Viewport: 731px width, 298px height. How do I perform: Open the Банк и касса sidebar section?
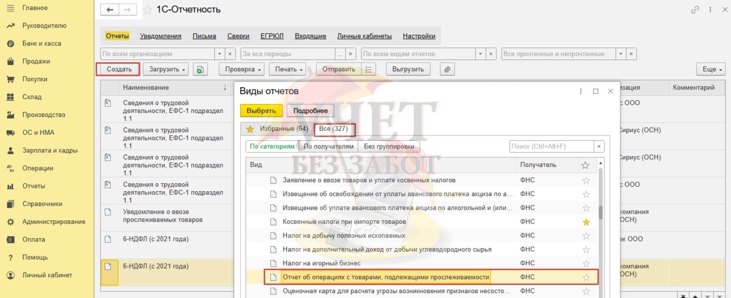tap(42, 44)
